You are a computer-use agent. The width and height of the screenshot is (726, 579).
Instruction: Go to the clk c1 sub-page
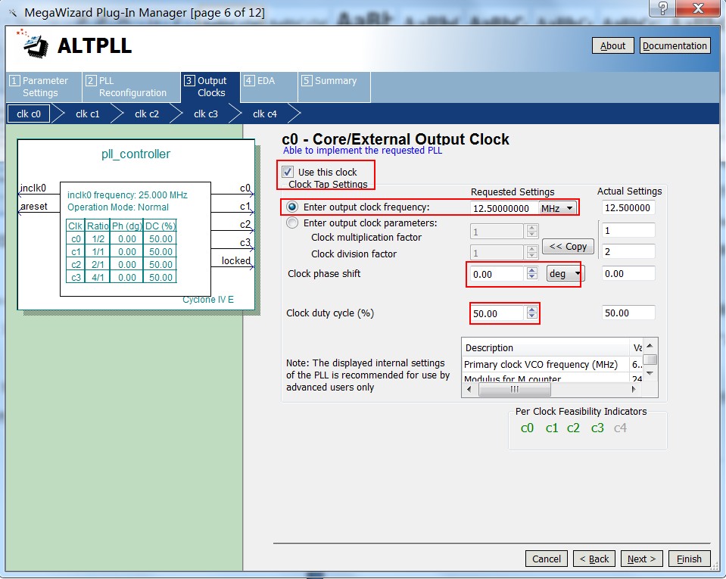tap(87, 114)
